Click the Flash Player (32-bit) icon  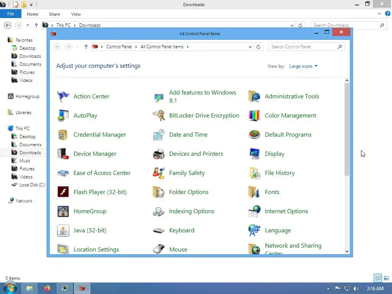coord(63,192)
